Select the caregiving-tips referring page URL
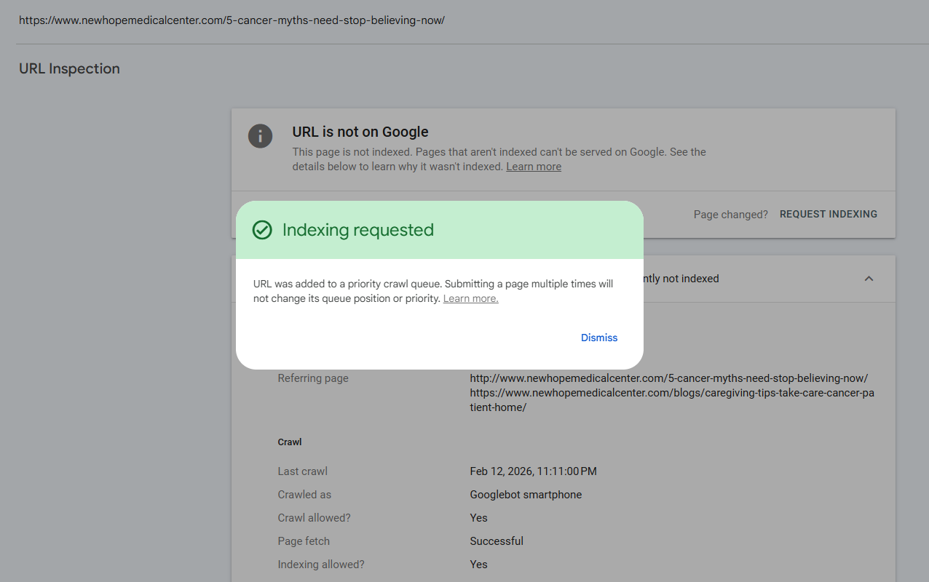Screen dimensions: 929x582 pyautogui.click(x=671, y=400)
